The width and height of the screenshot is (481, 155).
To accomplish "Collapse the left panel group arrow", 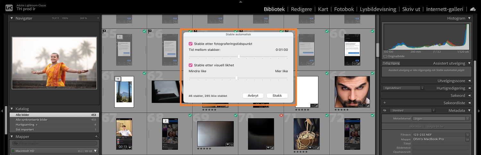I will tap(2, 111).
